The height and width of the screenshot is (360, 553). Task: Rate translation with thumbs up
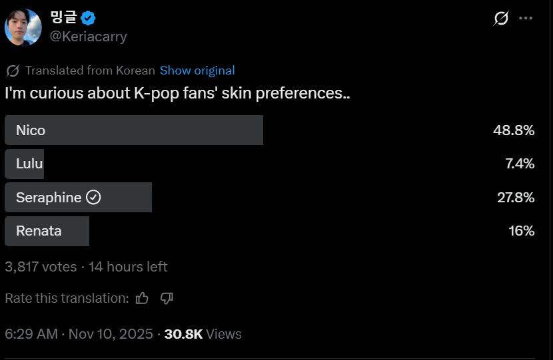[x=142, y=298]
